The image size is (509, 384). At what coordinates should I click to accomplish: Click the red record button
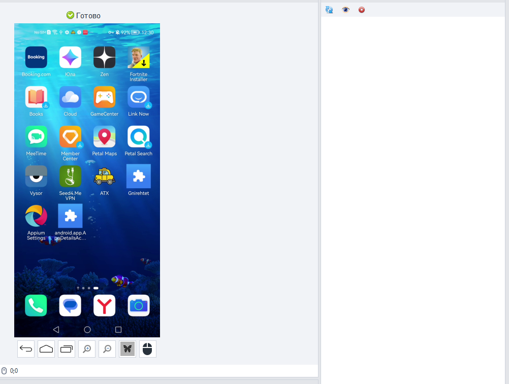click(x=362, y=10)
